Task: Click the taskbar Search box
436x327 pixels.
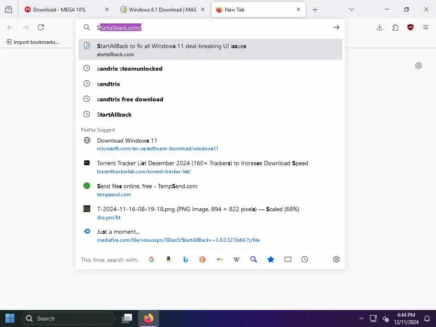Action: point(68,318)
